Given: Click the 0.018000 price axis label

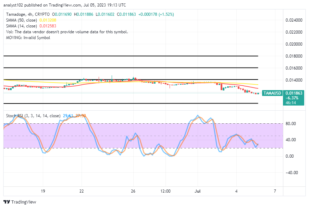Looking at the screenshot, I should pyautogui.click(x=294, y=56).
